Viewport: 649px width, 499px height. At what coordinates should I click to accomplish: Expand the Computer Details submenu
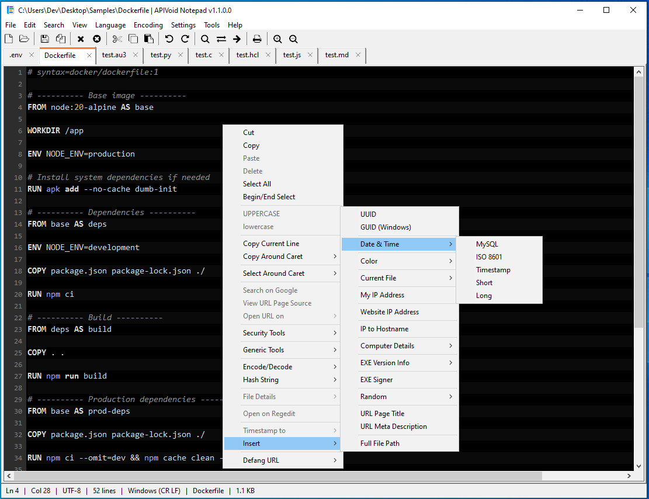400,346
